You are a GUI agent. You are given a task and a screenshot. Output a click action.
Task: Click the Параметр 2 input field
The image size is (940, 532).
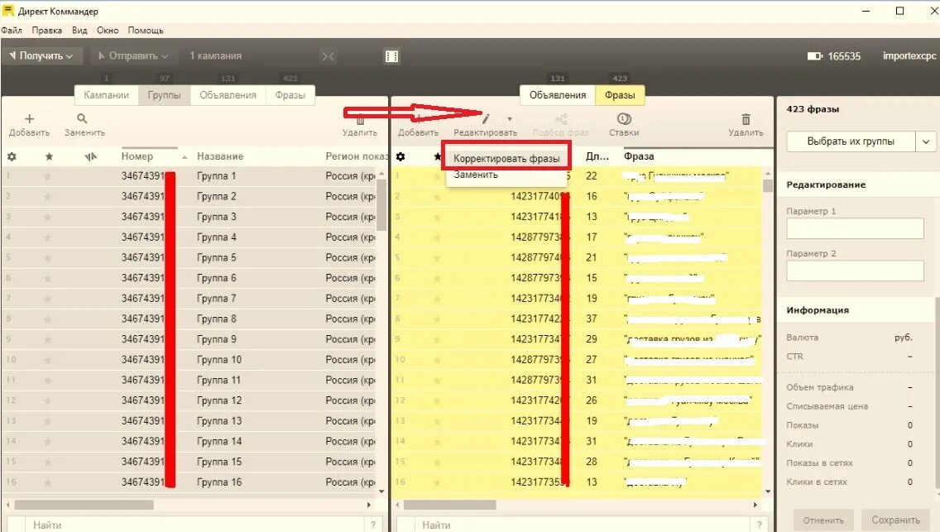pos(855,271)
